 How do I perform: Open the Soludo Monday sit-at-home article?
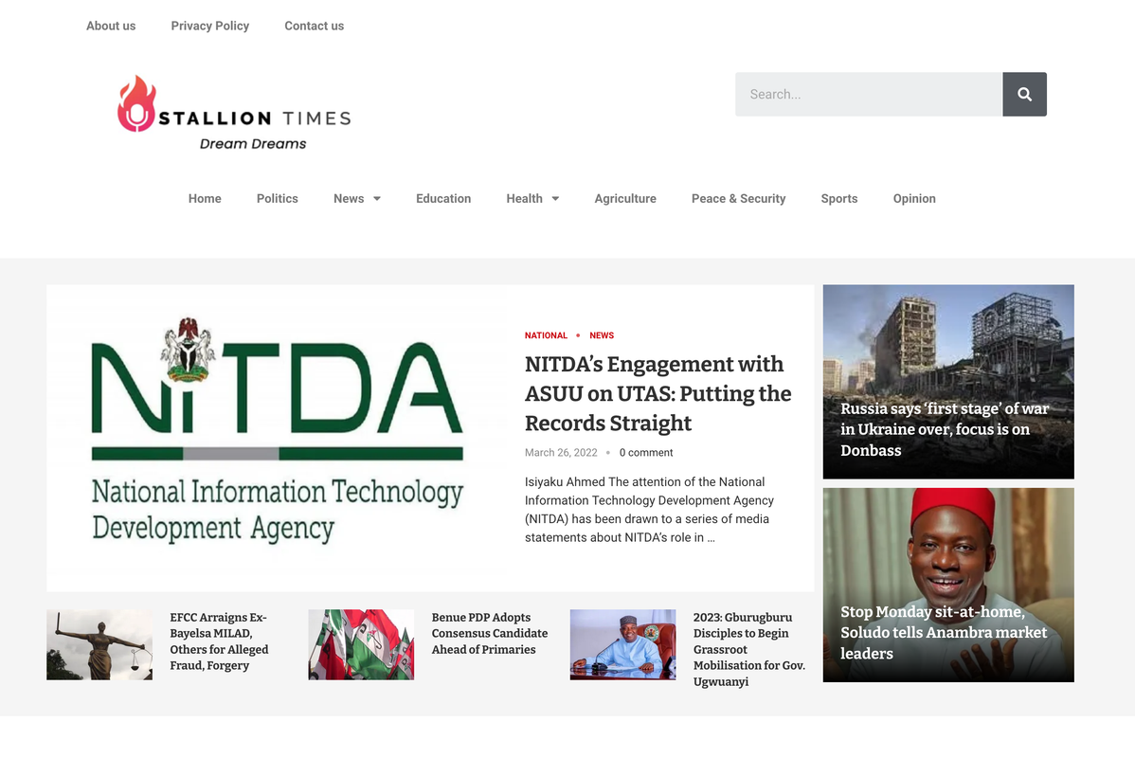(948, 585)
